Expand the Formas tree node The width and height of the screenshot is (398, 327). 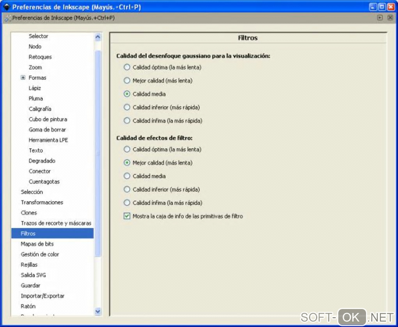23,77
